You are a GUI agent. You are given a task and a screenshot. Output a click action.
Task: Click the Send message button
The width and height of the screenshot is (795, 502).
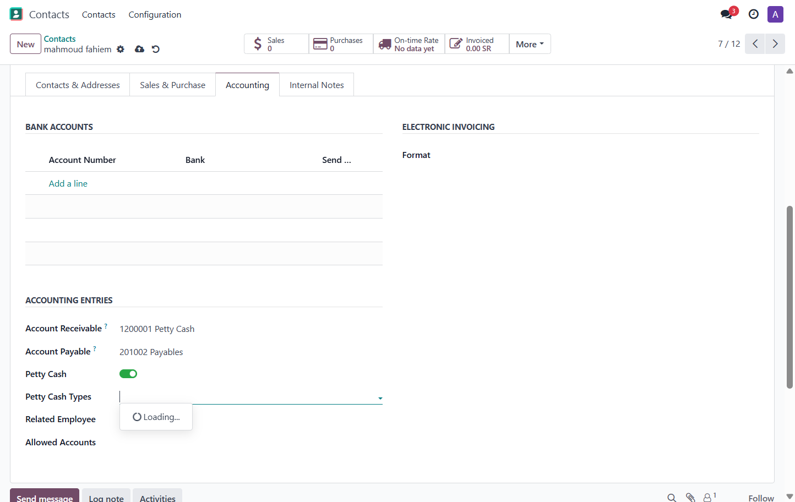click(45, 495)
